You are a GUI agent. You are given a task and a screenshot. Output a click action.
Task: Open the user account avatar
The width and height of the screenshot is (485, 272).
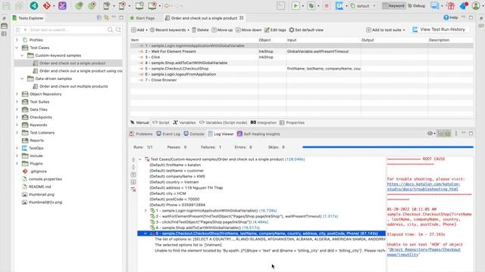point(476,5)
